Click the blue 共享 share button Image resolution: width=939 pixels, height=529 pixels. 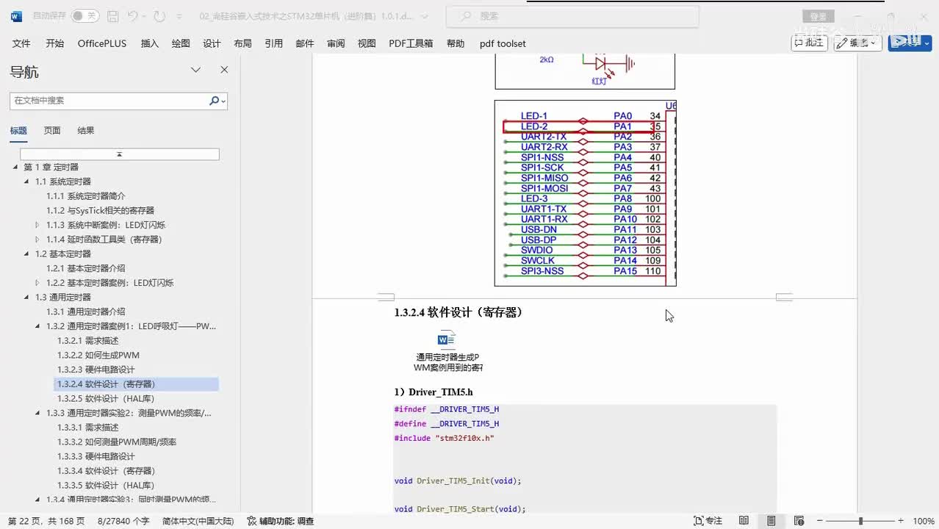pos(910,43)
